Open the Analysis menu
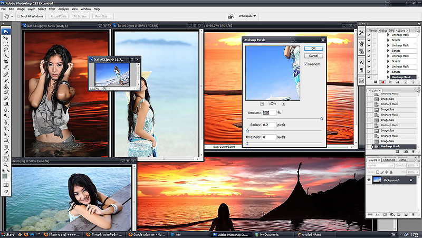This screenshot has width=422, height=238. coord(63,9)
